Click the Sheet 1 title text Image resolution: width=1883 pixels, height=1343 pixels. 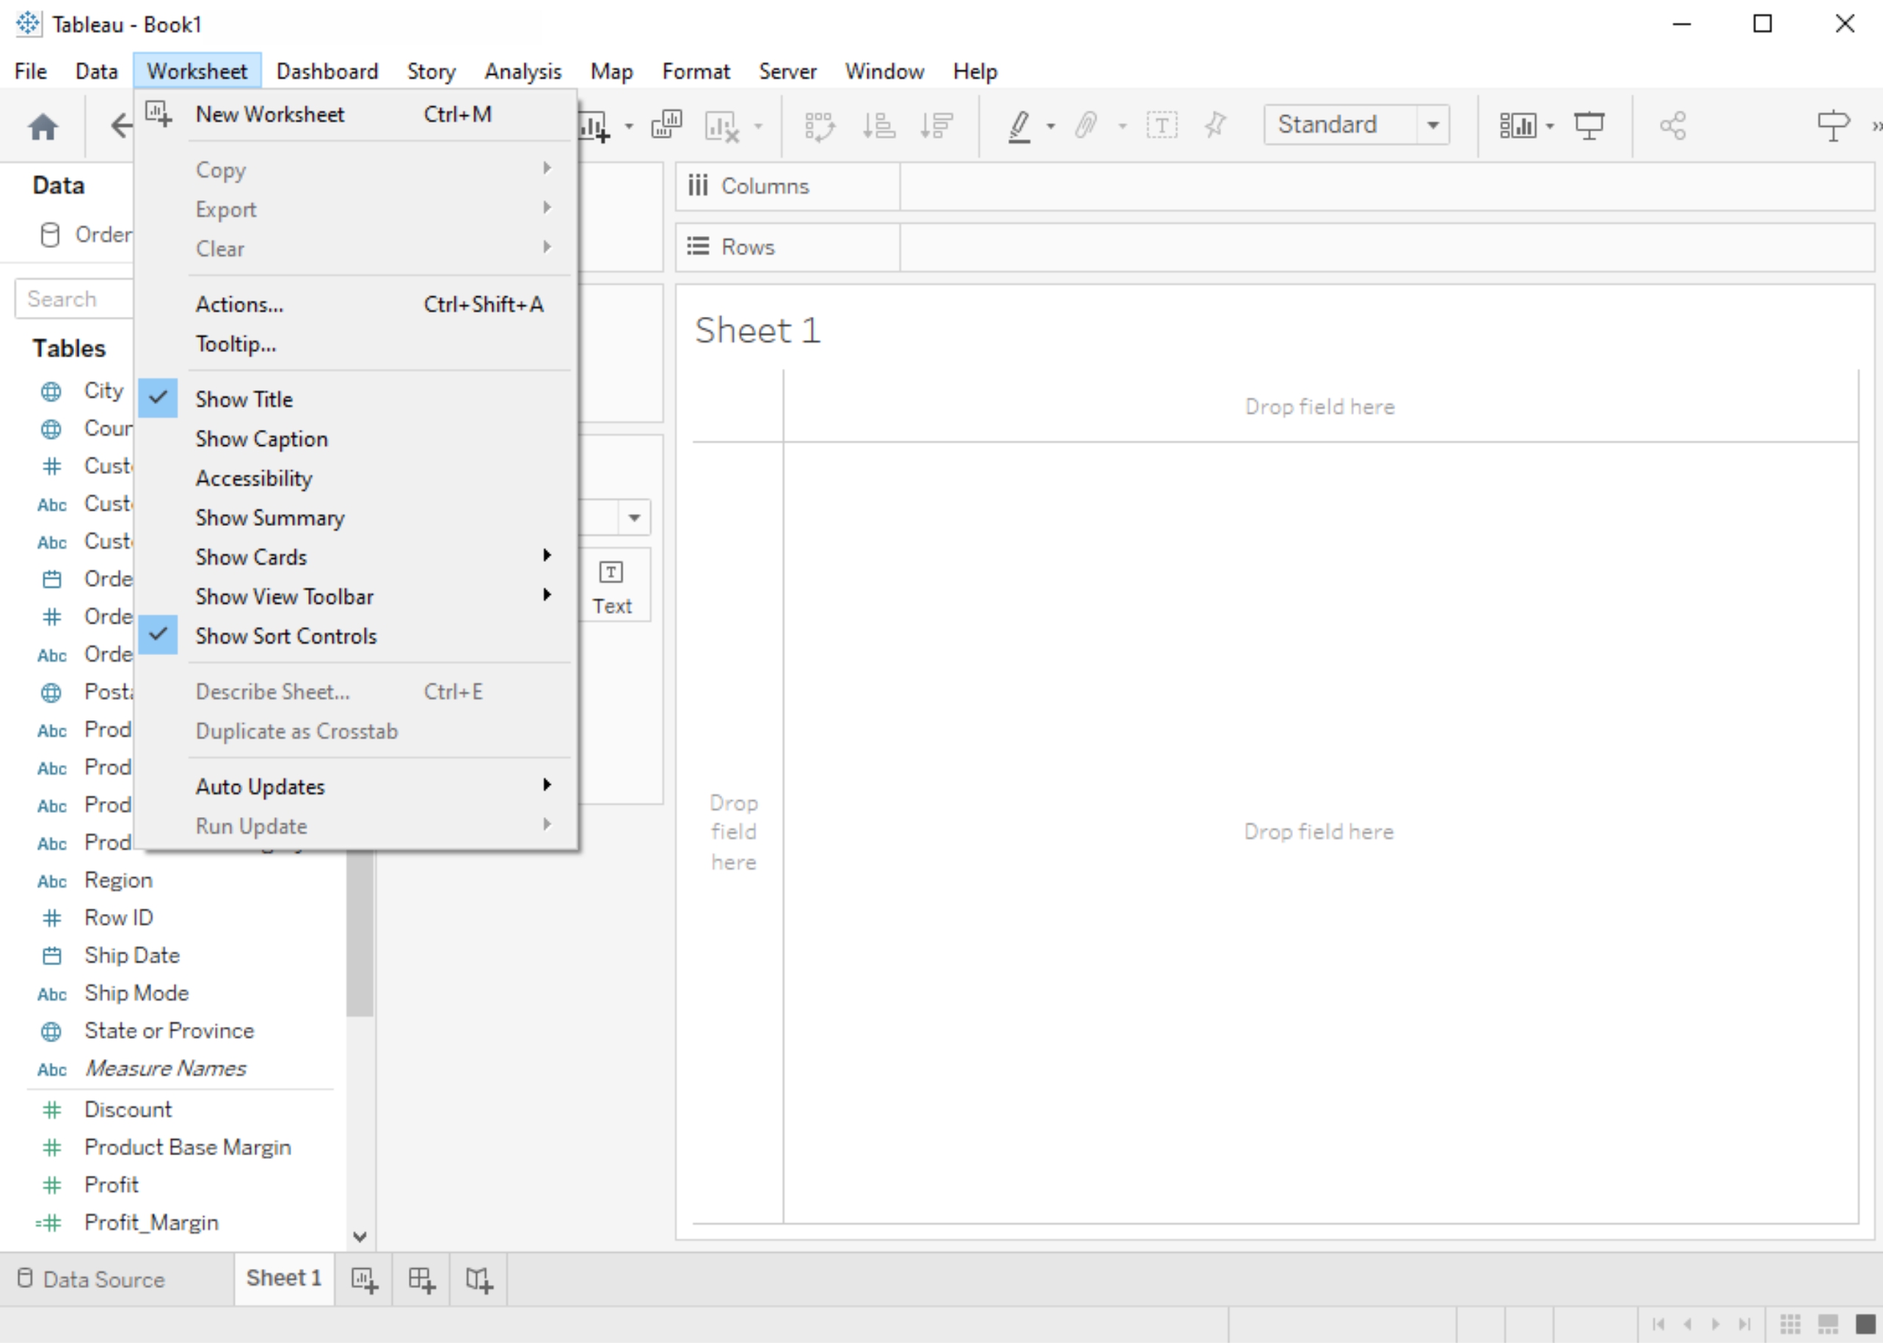[757, 331]
